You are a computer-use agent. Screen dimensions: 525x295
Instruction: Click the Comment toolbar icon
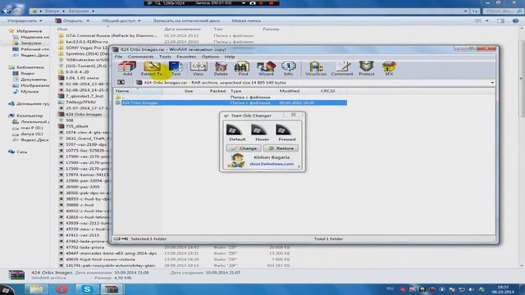(342, 68)
